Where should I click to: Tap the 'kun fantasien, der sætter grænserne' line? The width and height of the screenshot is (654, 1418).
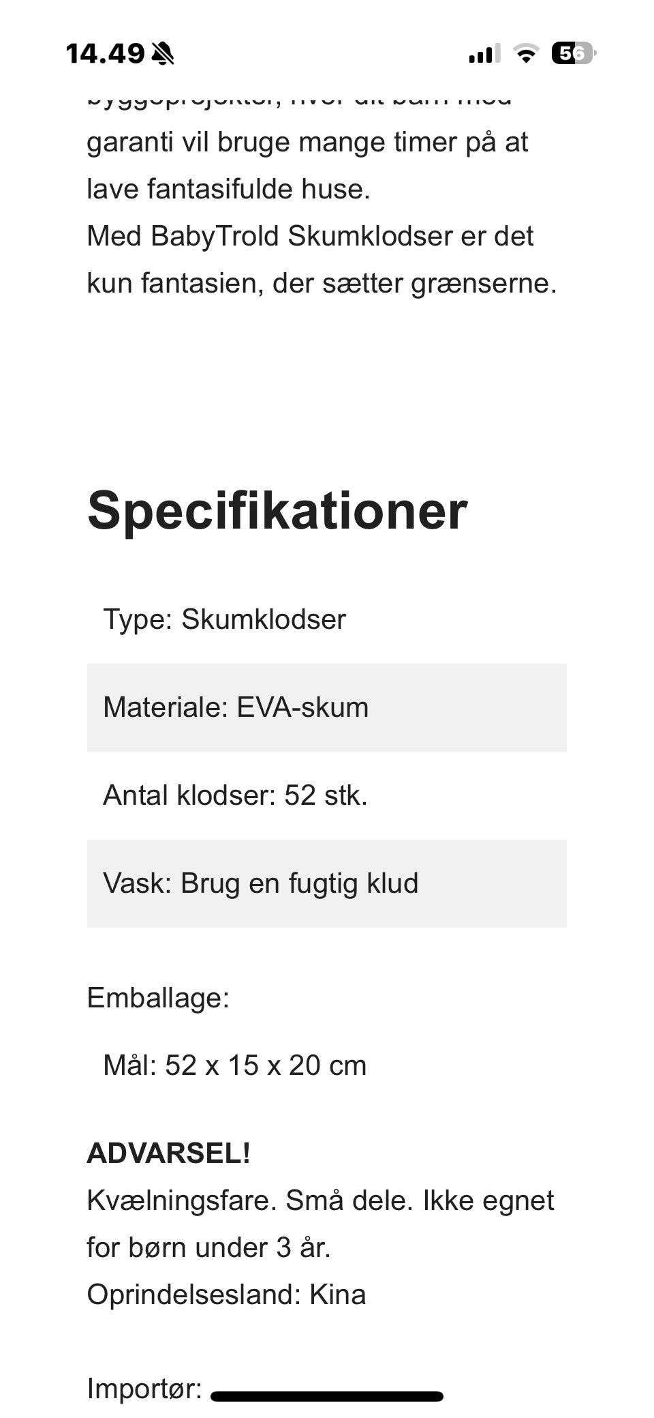click(x=322, y=283)
